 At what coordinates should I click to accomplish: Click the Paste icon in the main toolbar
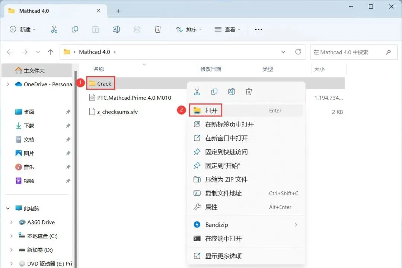(x=95, y=29)
